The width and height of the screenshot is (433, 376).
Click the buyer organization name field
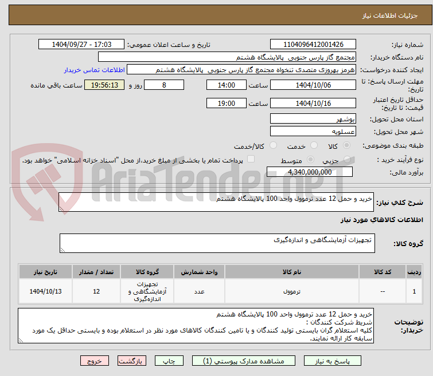[227, 57]
